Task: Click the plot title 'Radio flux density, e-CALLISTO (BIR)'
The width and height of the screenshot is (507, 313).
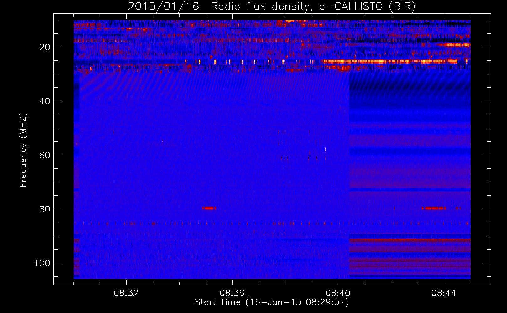Action: pyautogui.click(x=313, y=7)
